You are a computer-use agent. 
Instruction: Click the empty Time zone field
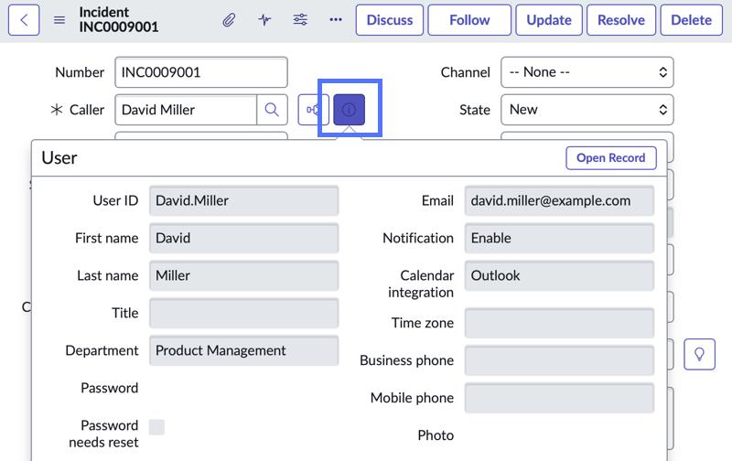pyautogui.click(x=559, y=323)
